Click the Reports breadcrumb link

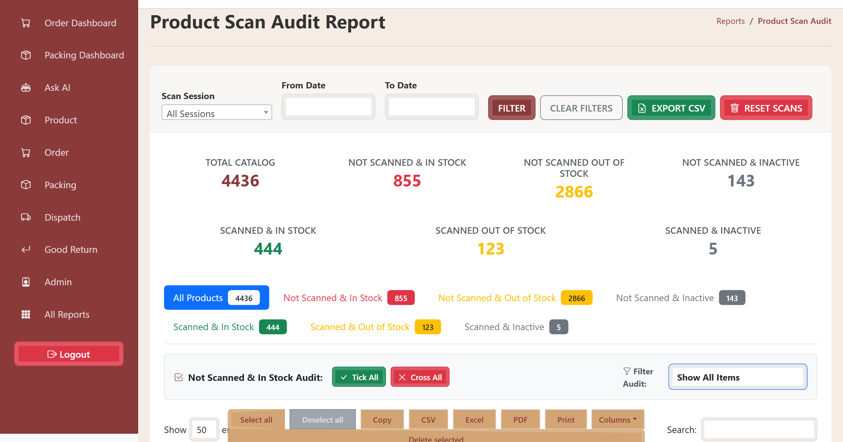pos(730,21)
